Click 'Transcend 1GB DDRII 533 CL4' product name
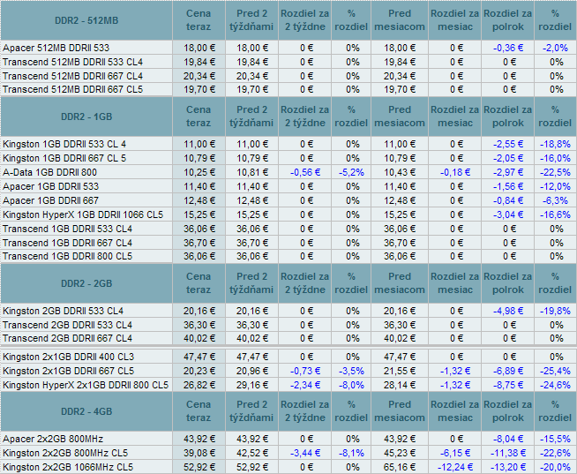 coord(67,229)
